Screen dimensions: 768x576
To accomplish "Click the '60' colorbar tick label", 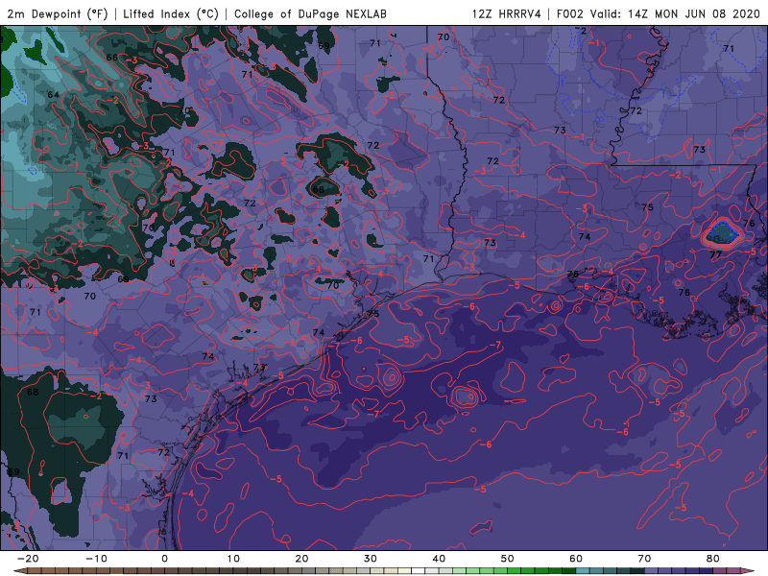I will [576, 559].
